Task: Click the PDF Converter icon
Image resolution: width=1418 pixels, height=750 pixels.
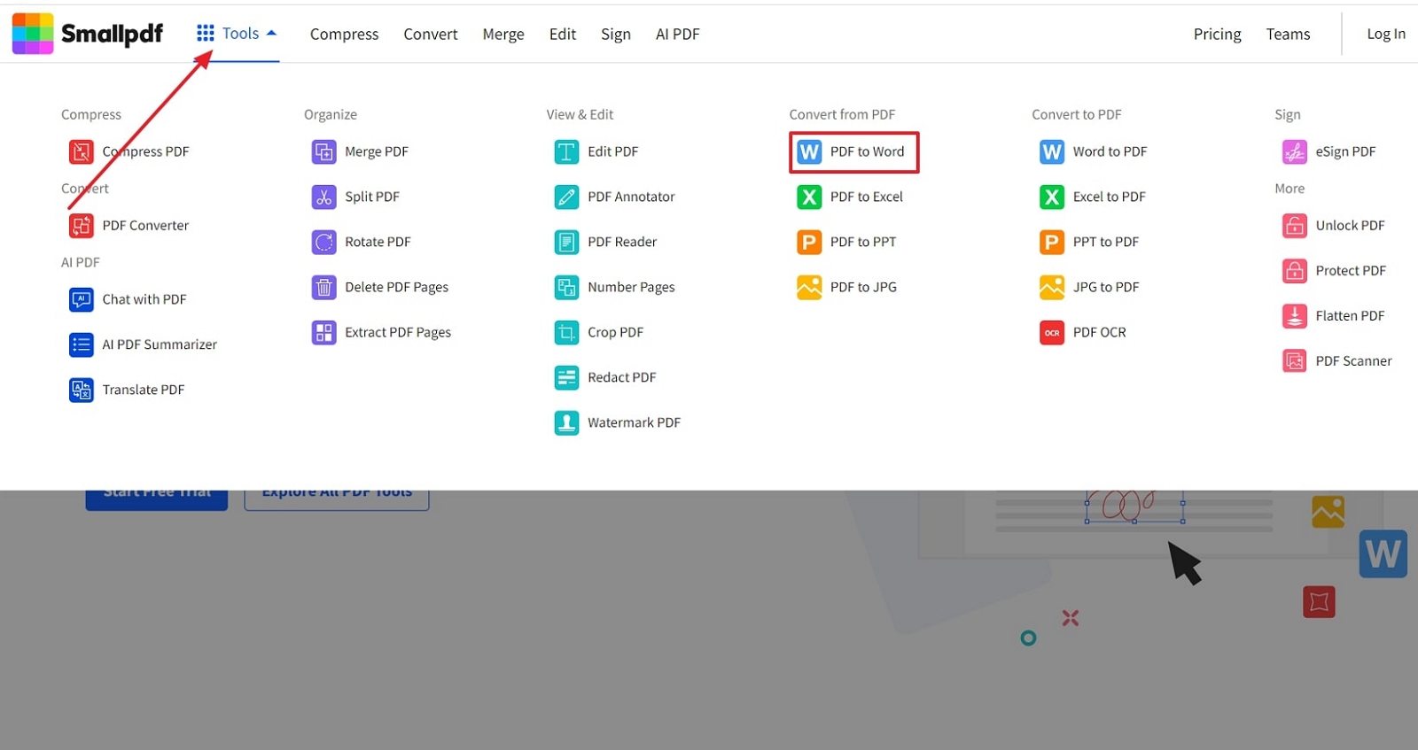Action: (82, 225)
